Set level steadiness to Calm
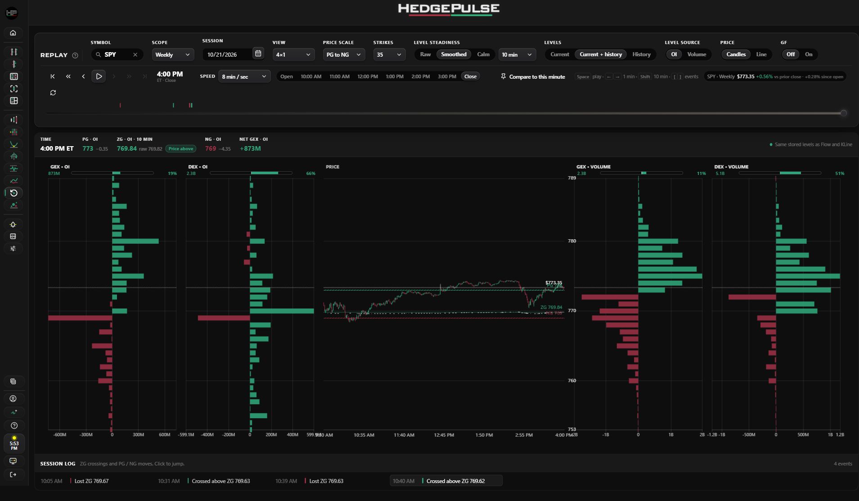 (483, 54)
